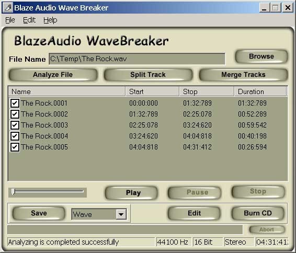
Task: Click the total length status bar field
Action: [x=272, y=242]
